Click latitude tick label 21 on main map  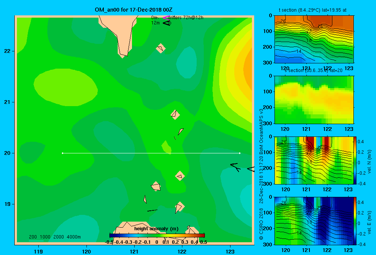(x=8, y=102)
